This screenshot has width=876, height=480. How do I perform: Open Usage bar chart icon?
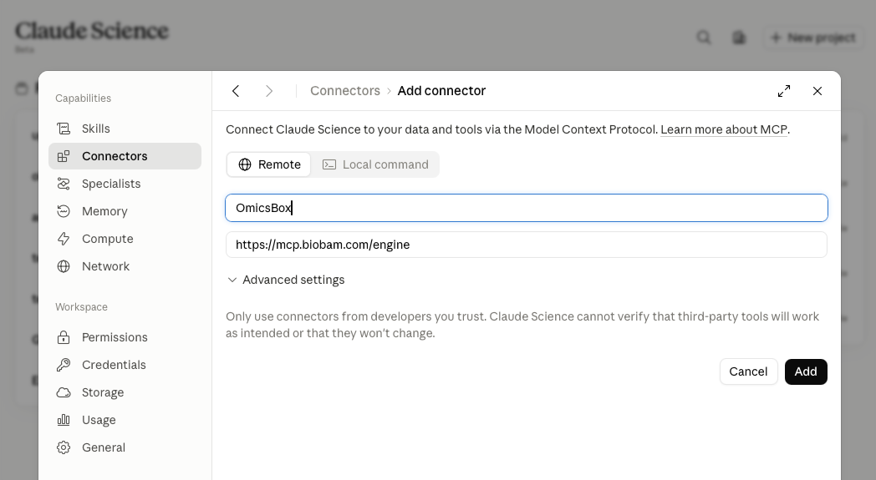64,420
